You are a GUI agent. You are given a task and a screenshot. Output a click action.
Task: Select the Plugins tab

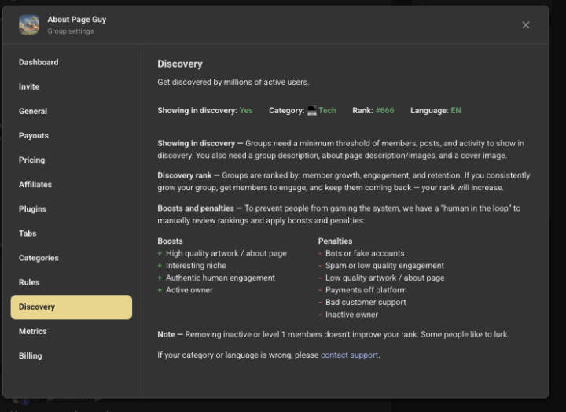(x=33, y=208)
